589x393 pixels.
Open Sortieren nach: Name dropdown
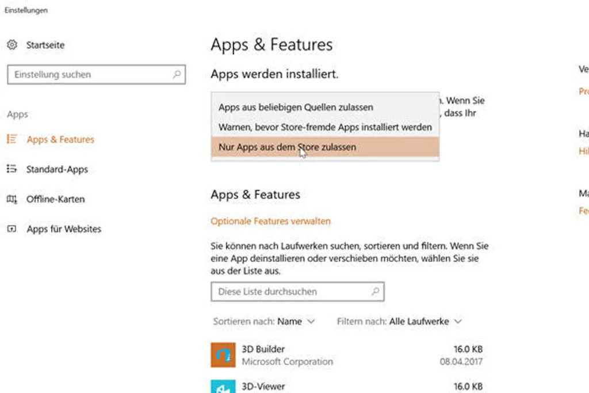(x=263, y=322)
